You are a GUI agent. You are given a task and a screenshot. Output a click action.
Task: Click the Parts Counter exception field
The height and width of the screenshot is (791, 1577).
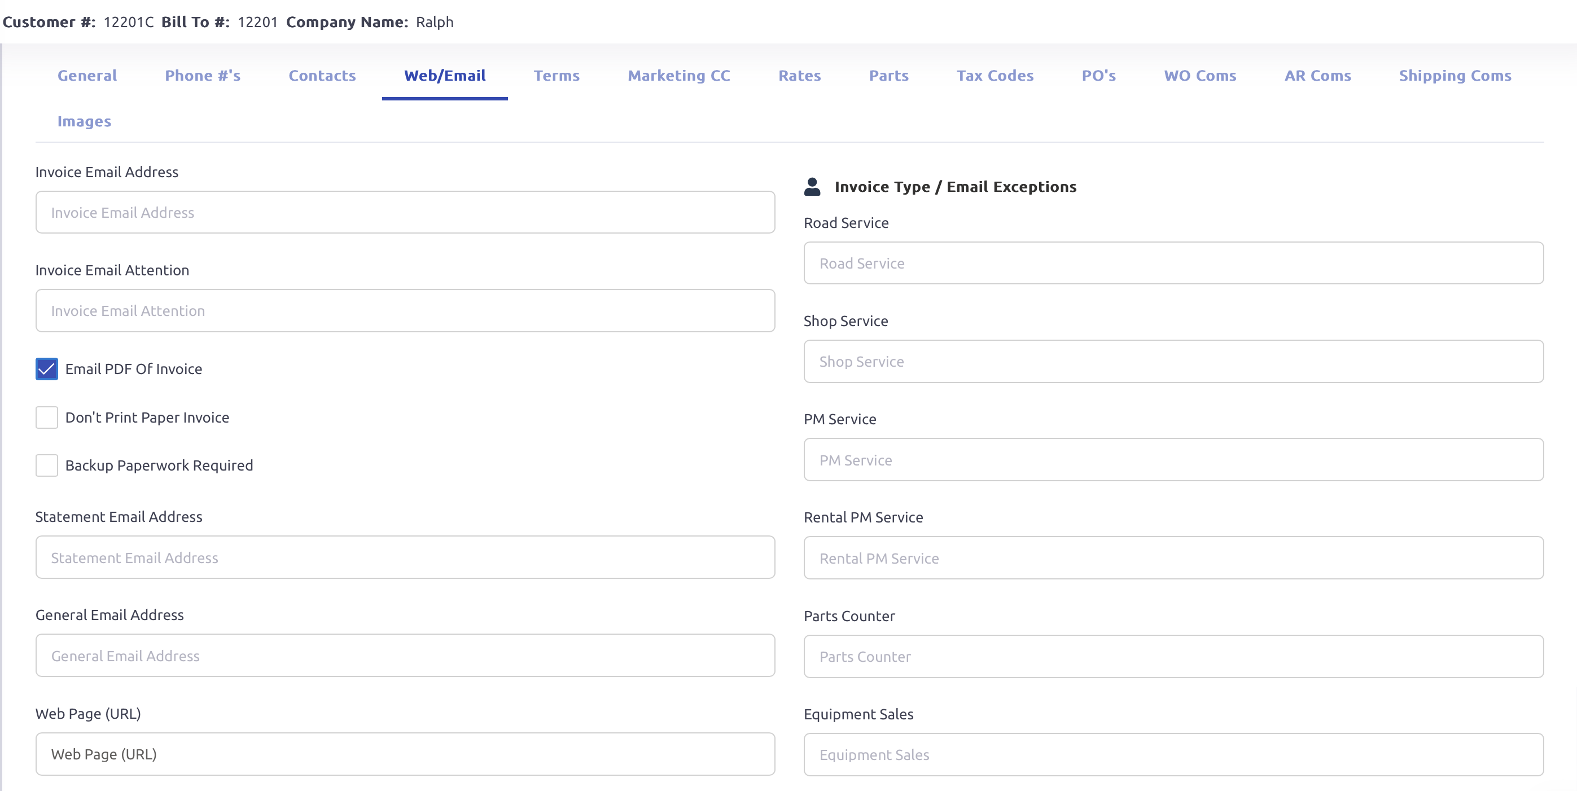1173,656
